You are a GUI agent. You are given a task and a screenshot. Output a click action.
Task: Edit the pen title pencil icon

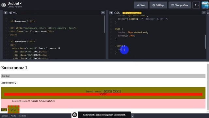pos(21,3)
